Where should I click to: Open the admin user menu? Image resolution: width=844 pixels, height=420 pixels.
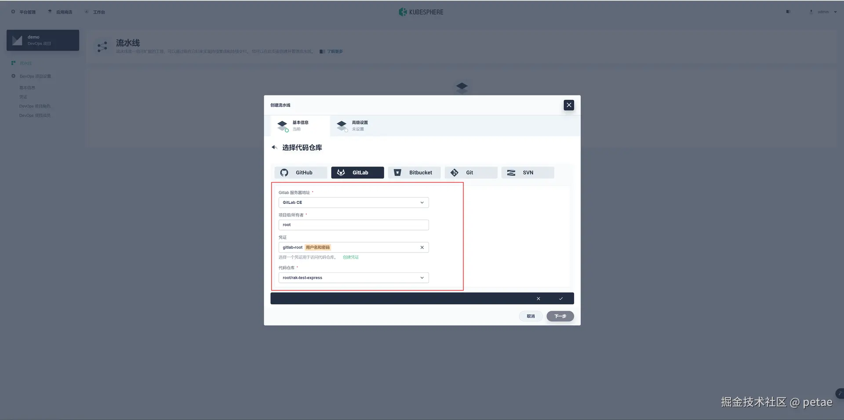[x=823, y=12]
